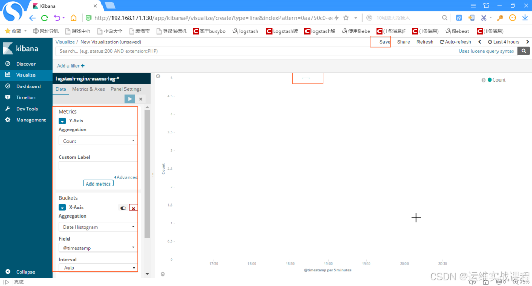Move time range forward
The image size is (532, 286).
pos(527,42)
